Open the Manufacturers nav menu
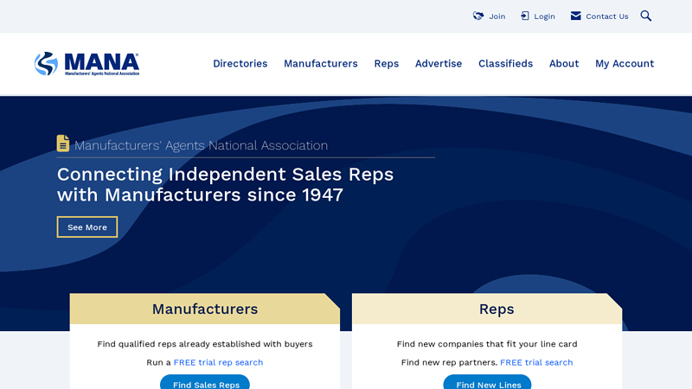 click(320, 63)
